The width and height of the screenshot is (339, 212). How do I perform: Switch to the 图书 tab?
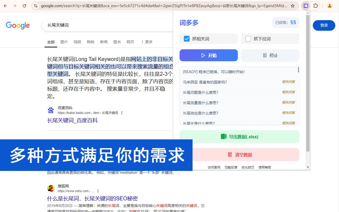117,42
